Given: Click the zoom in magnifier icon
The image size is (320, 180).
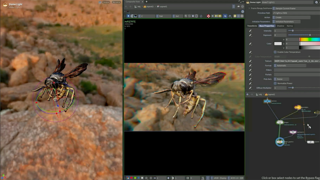Looking at the screenshot, I should pyautogui.click(x=186, y=16).
